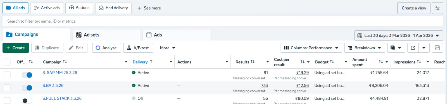Open the Last 30 days date range picker

(399, 36)
